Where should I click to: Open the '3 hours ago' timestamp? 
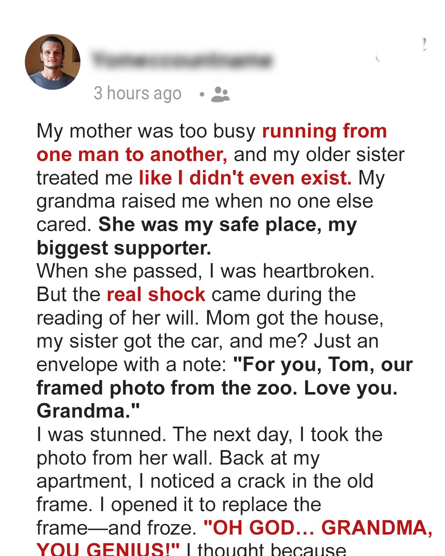pos(137,93)
